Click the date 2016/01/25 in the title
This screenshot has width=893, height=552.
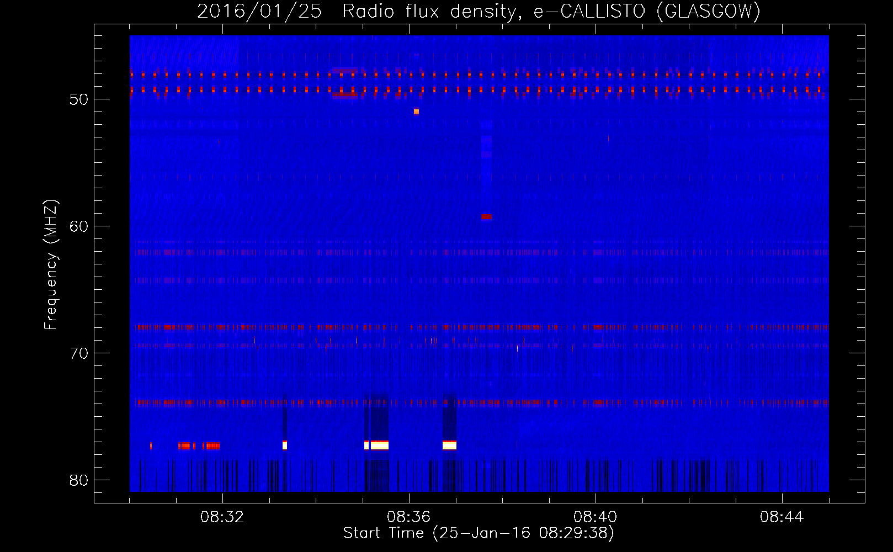coord(259,11)
